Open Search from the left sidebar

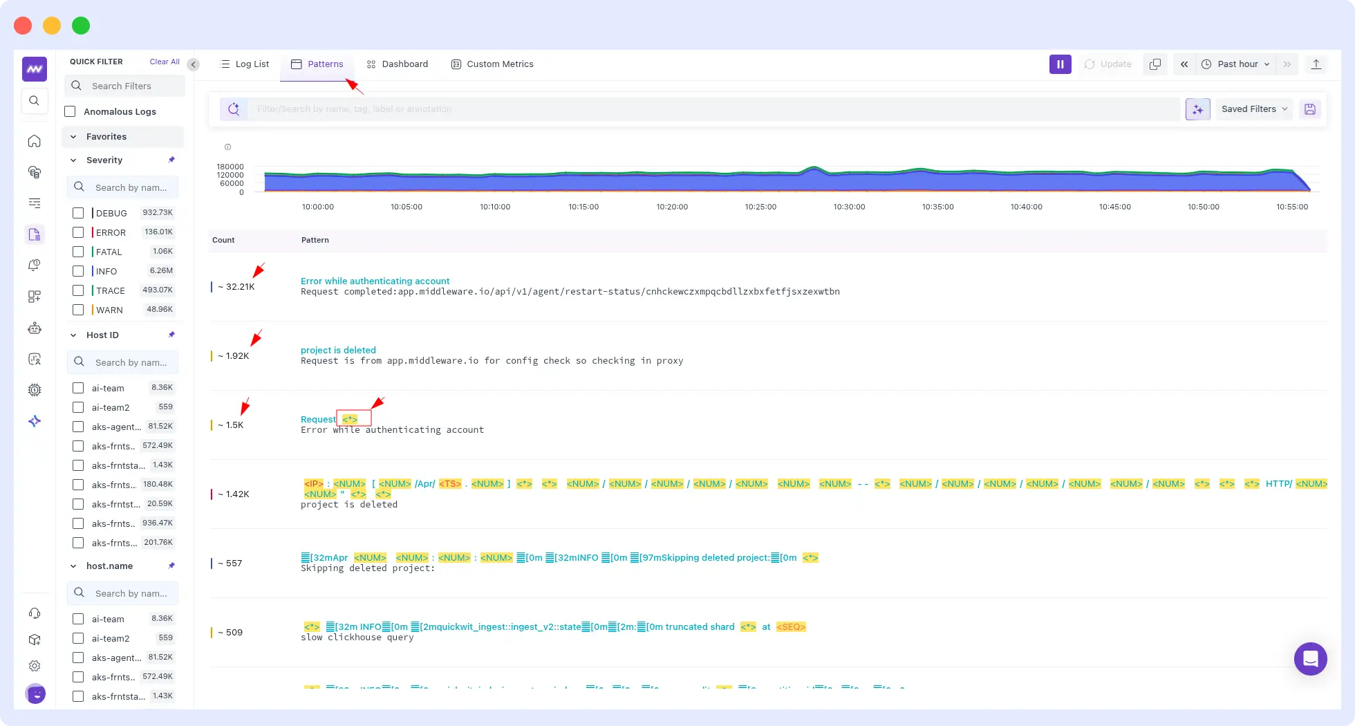pyautogui.click(x=35, y=101)
